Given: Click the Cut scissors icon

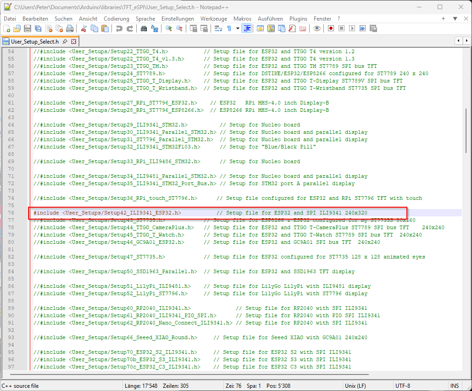Looking at the screenshot, I should point(84,28).
